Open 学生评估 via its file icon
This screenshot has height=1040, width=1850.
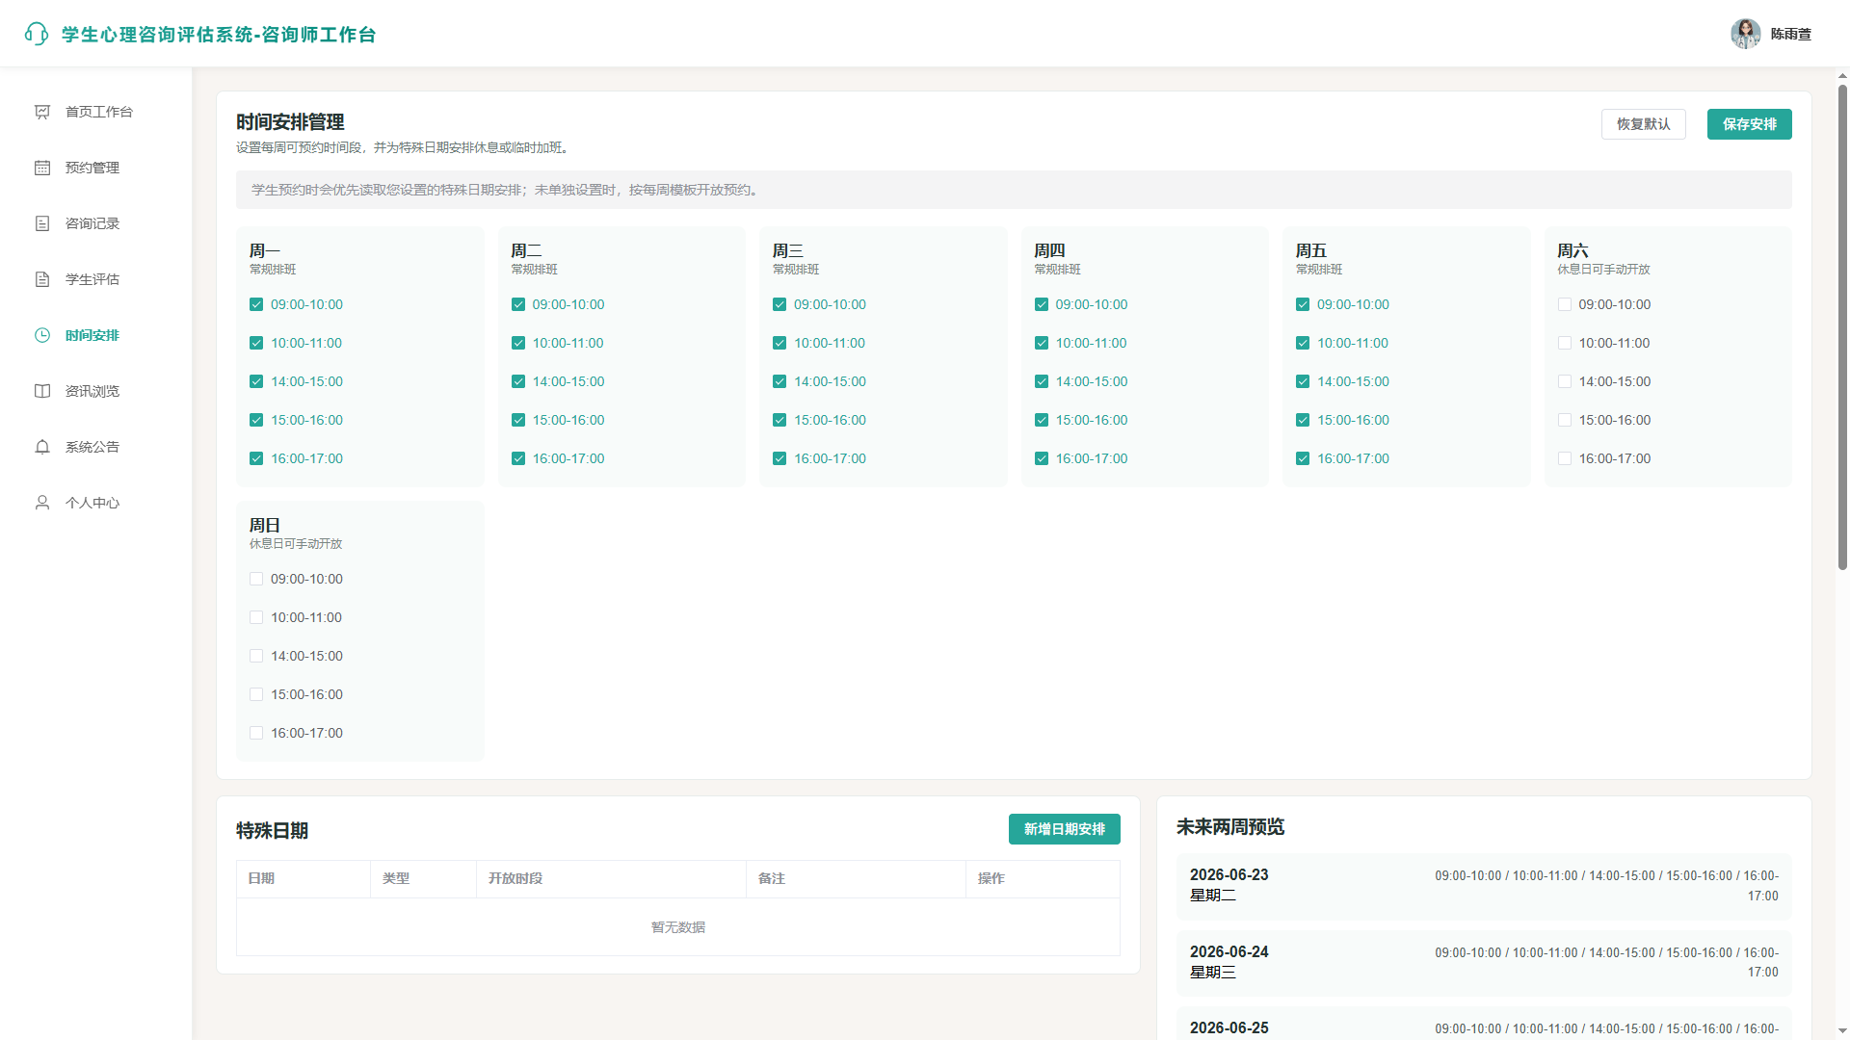(x=42, y=279)
